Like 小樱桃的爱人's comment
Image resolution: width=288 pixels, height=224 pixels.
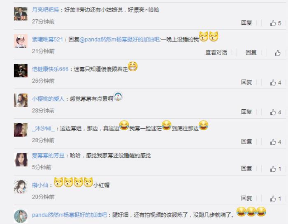[x=275, y=112]
